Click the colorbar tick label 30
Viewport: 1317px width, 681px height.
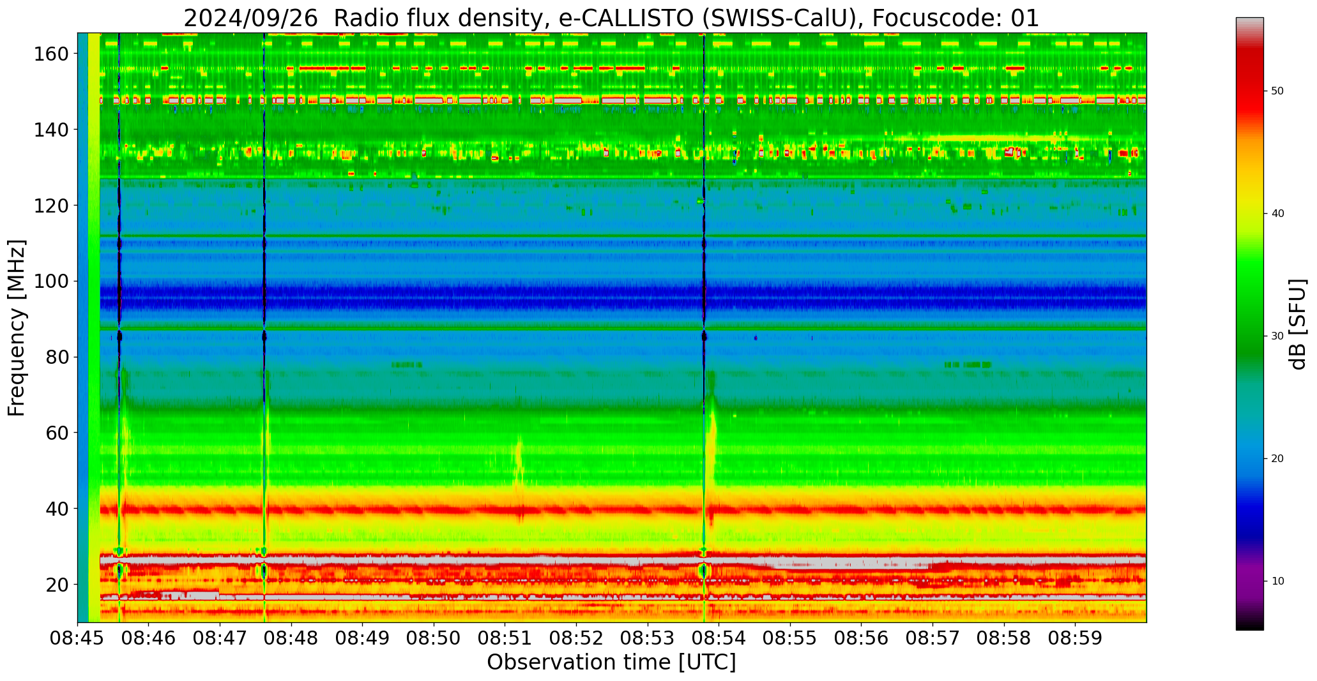point(1278,336)
